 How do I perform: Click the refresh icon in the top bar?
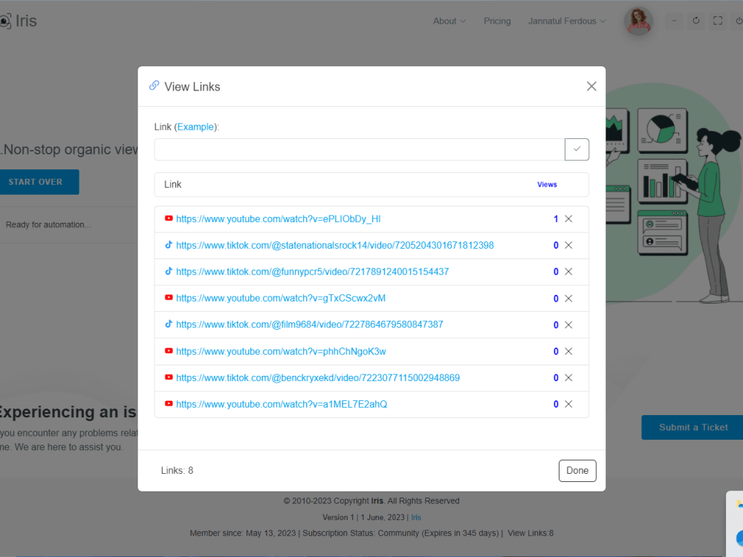pyautogui.click(x=695, y=21)
